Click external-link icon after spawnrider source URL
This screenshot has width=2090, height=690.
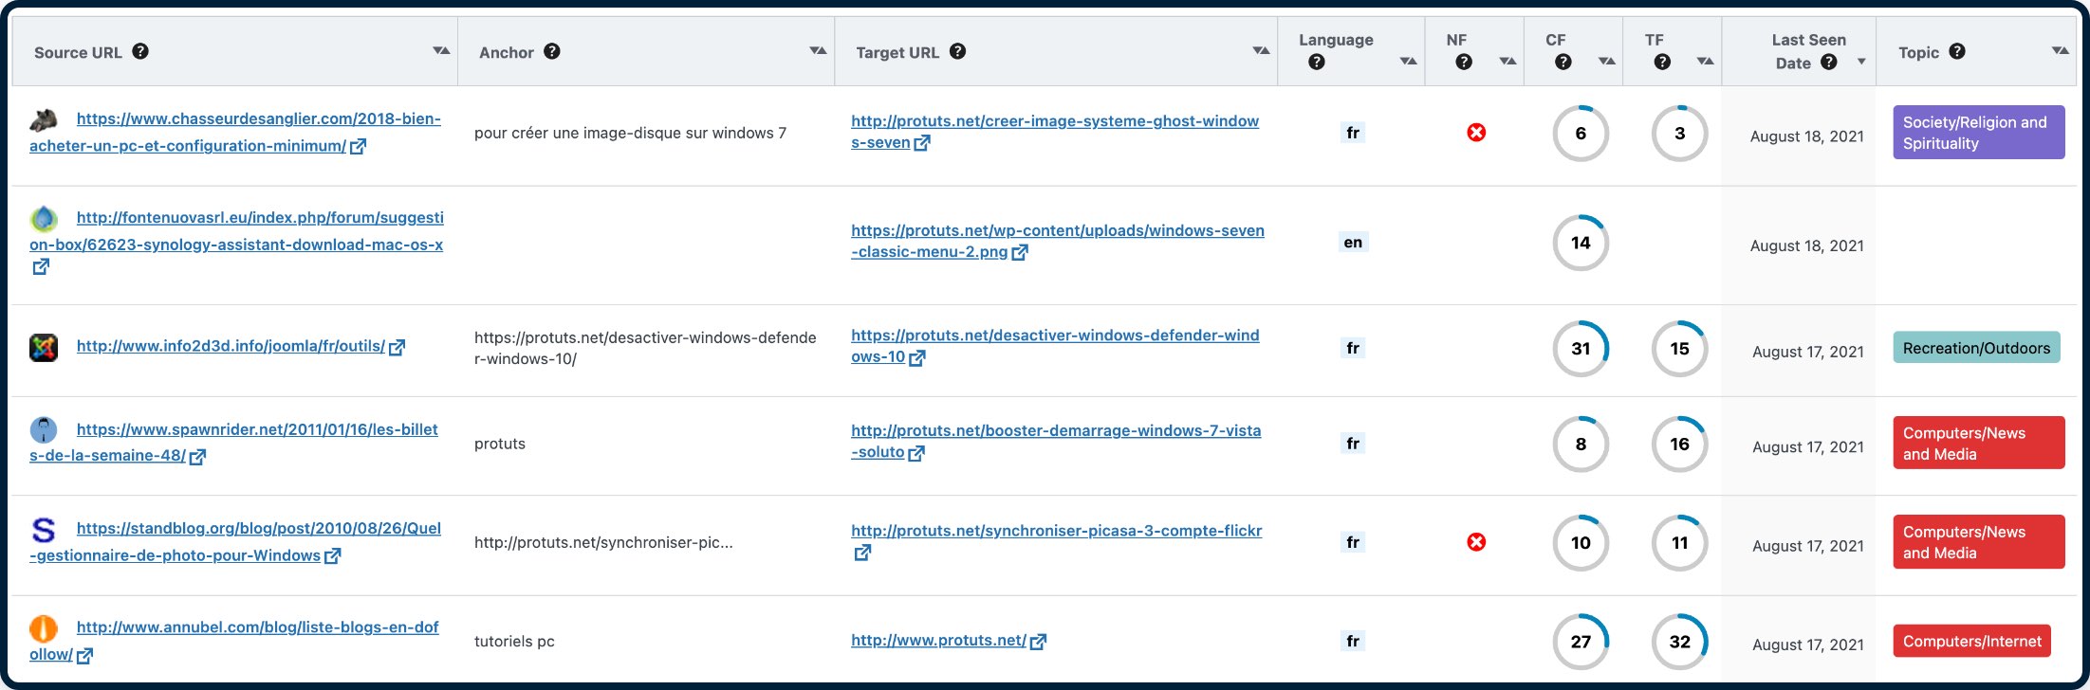[x=197, y=456]
